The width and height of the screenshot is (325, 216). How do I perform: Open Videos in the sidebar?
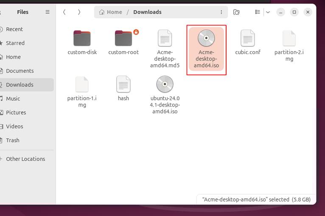pyautogui.click(x=26, y=126)
